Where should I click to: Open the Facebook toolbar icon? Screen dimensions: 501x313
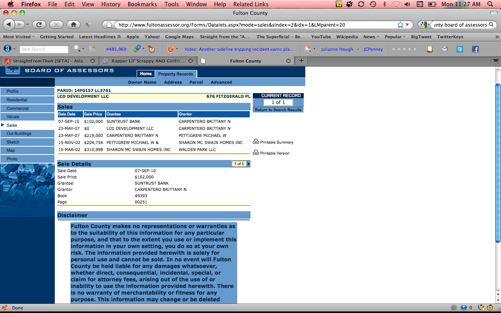tap(475, 49)
